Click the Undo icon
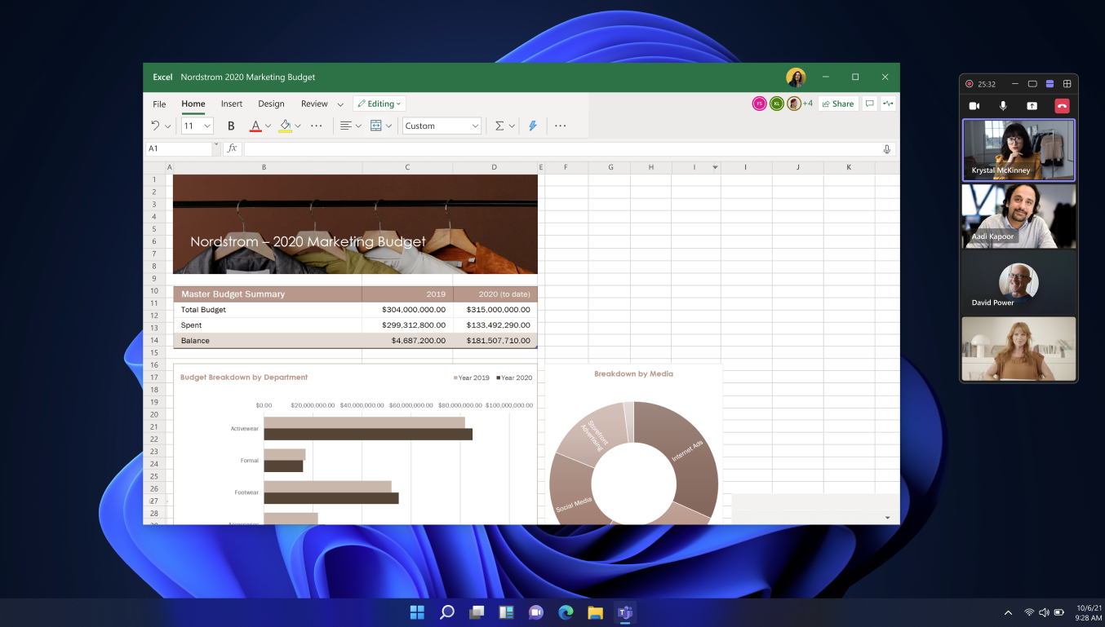Image resolution: width=1105 pixels, height=627 pixels. point(156,126)
